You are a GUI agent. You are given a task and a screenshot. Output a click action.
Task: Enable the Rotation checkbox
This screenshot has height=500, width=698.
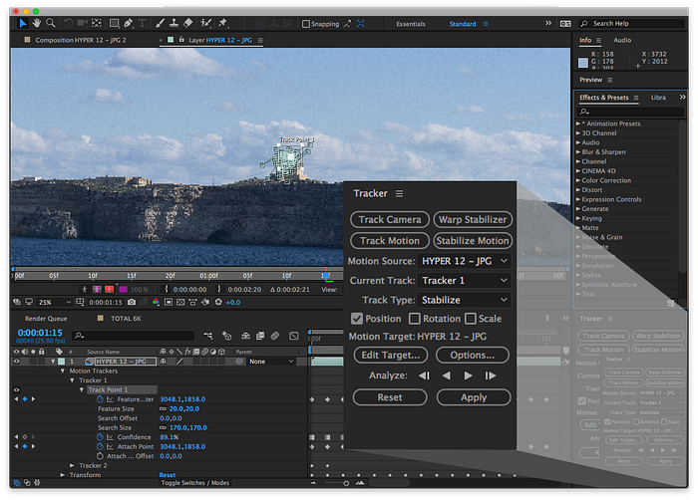tap(415, 319)
